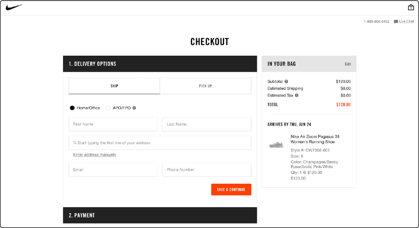Show the Subtotal help tooltip icon
This screenshot has height=228, width=419.
[x=286, y=81]
